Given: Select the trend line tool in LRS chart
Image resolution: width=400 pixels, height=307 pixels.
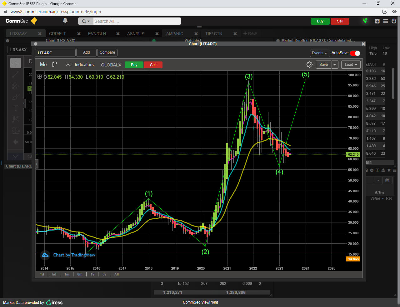Looking at the screenshot, I should (16, 74).
